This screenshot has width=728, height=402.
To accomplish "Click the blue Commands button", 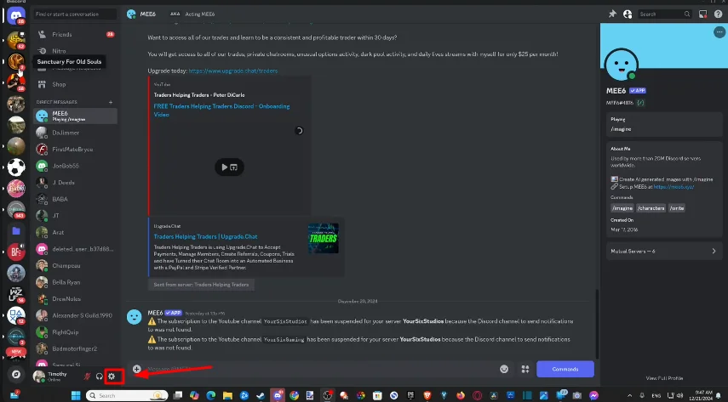I will tap(565, 369).
